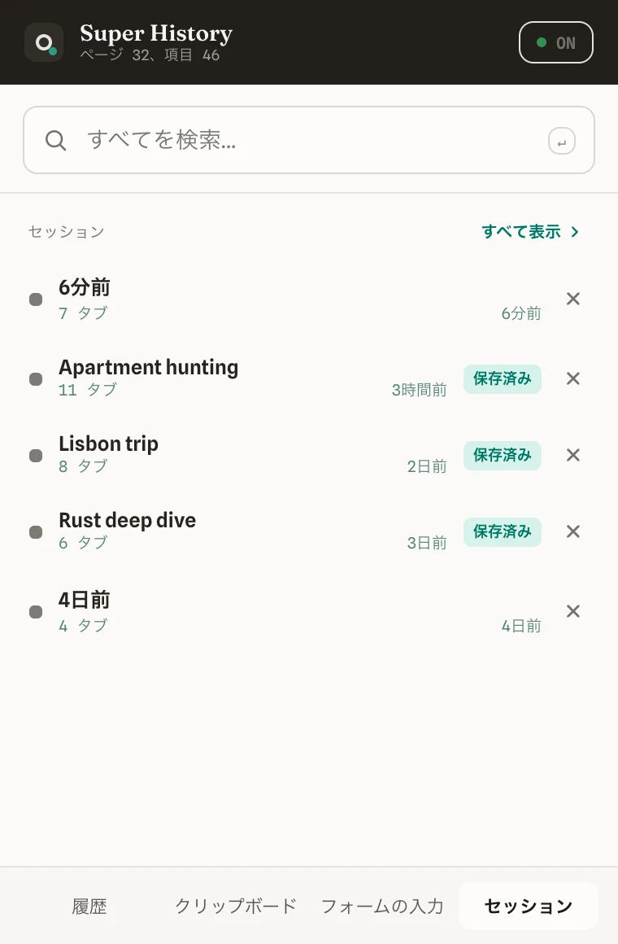Expand the すべて表示 chevron arrow
This screenshot has width=618, height=944.
pos(575,232)
